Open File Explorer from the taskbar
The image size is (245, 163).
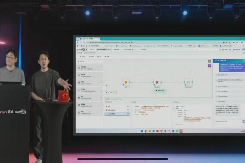coord(149,131)
